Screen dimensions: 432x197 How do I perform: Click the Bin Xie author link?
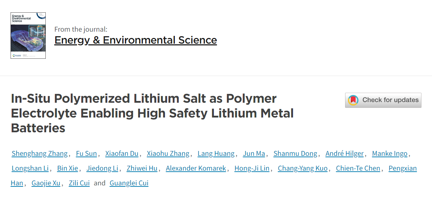68,168
